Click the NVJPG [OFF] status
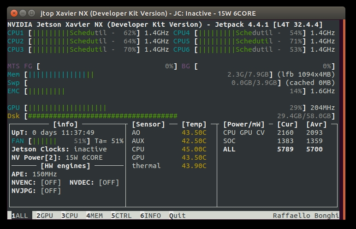356x229 pixels. click(51, 191)
